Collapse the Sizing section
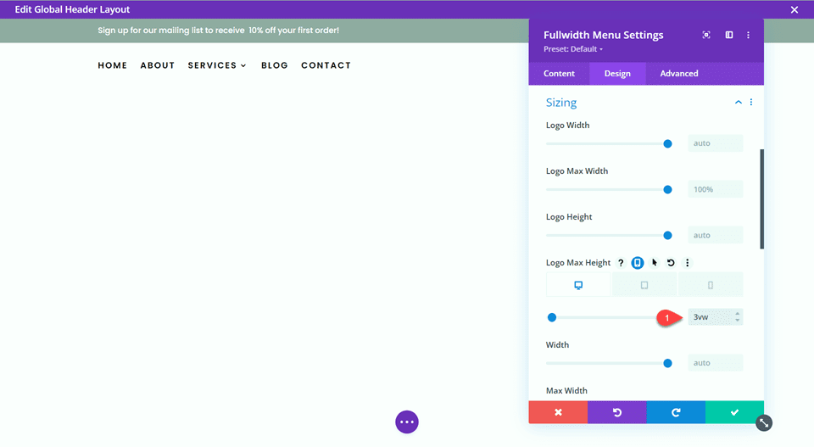 [738, 103]
